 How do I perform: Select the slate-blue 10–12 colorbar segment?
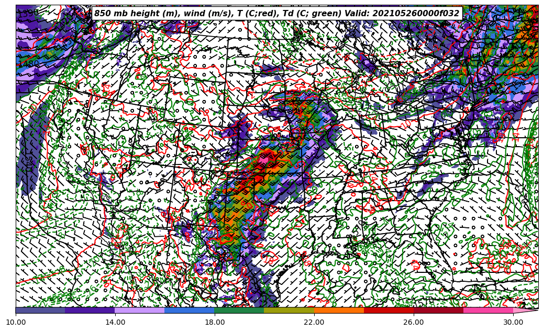click(40, 310)
